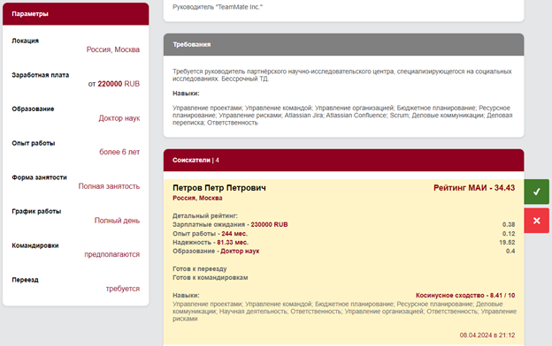Select the Параметры panel header
The image size is (552, 346).
[x=76, y=14]
